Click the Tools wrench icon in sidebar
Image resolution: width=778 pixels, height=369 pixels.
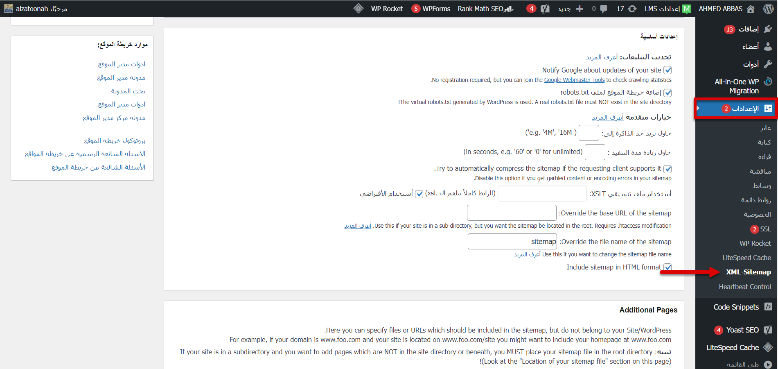768,64
